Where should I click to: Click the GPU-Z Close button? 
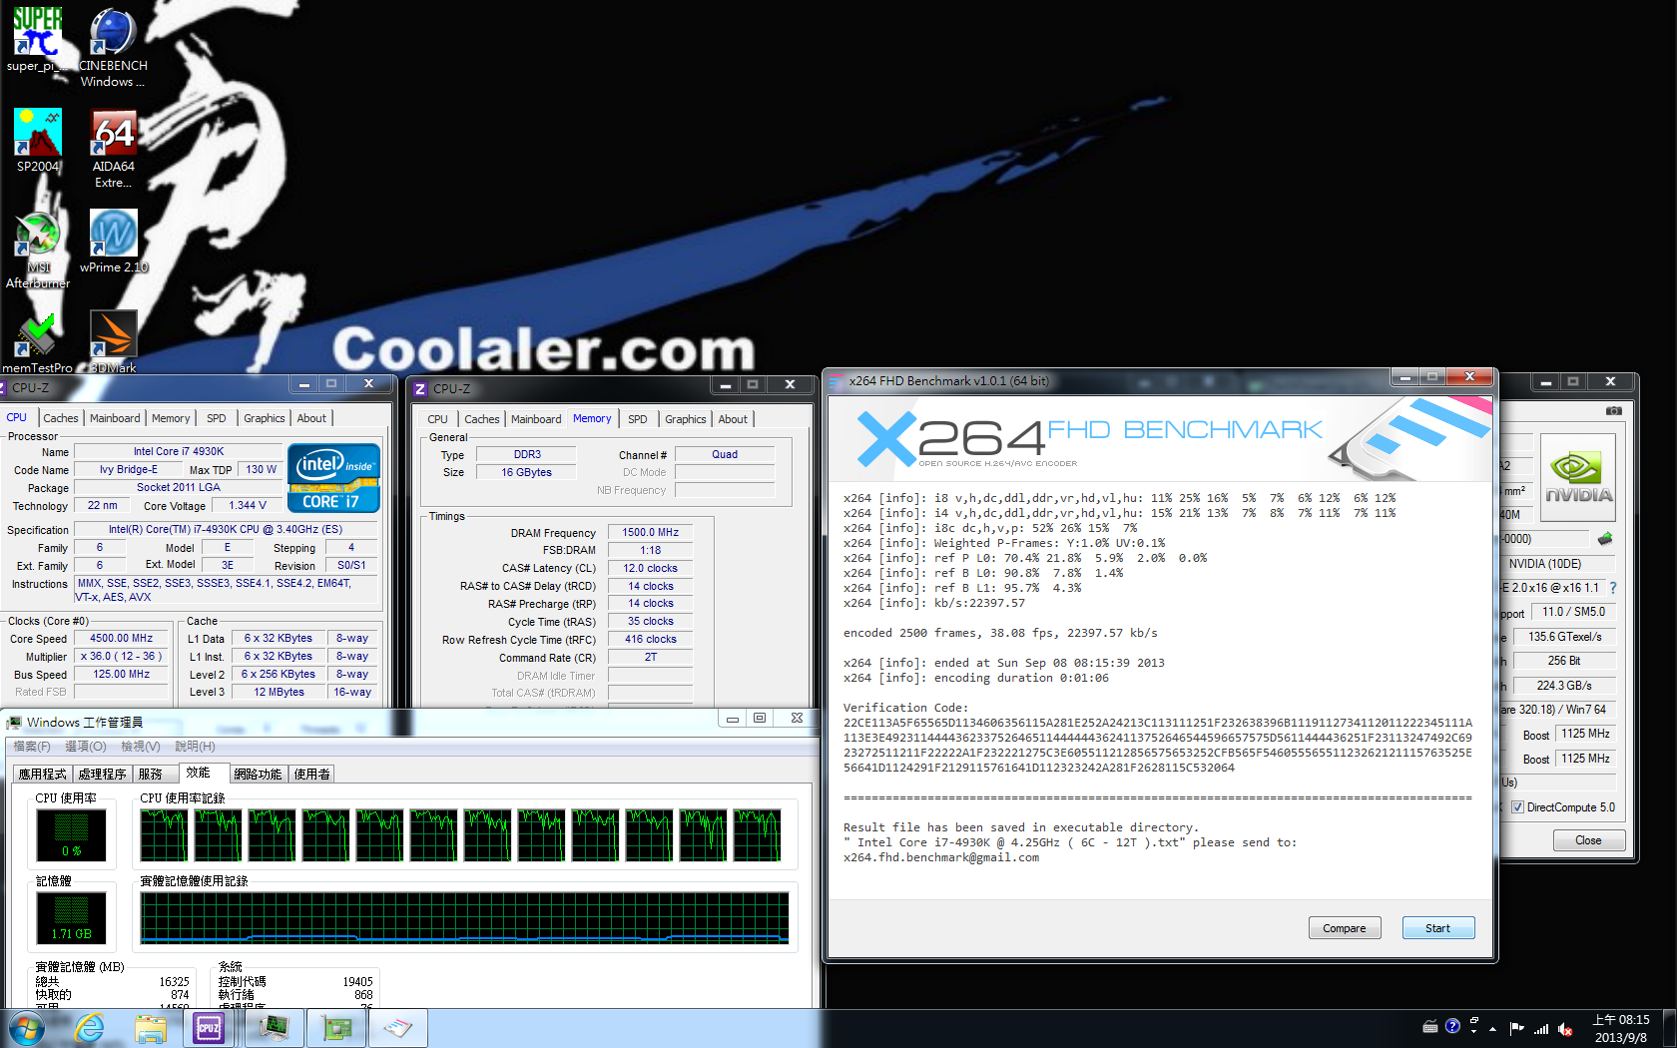[x=1588, y=840]
